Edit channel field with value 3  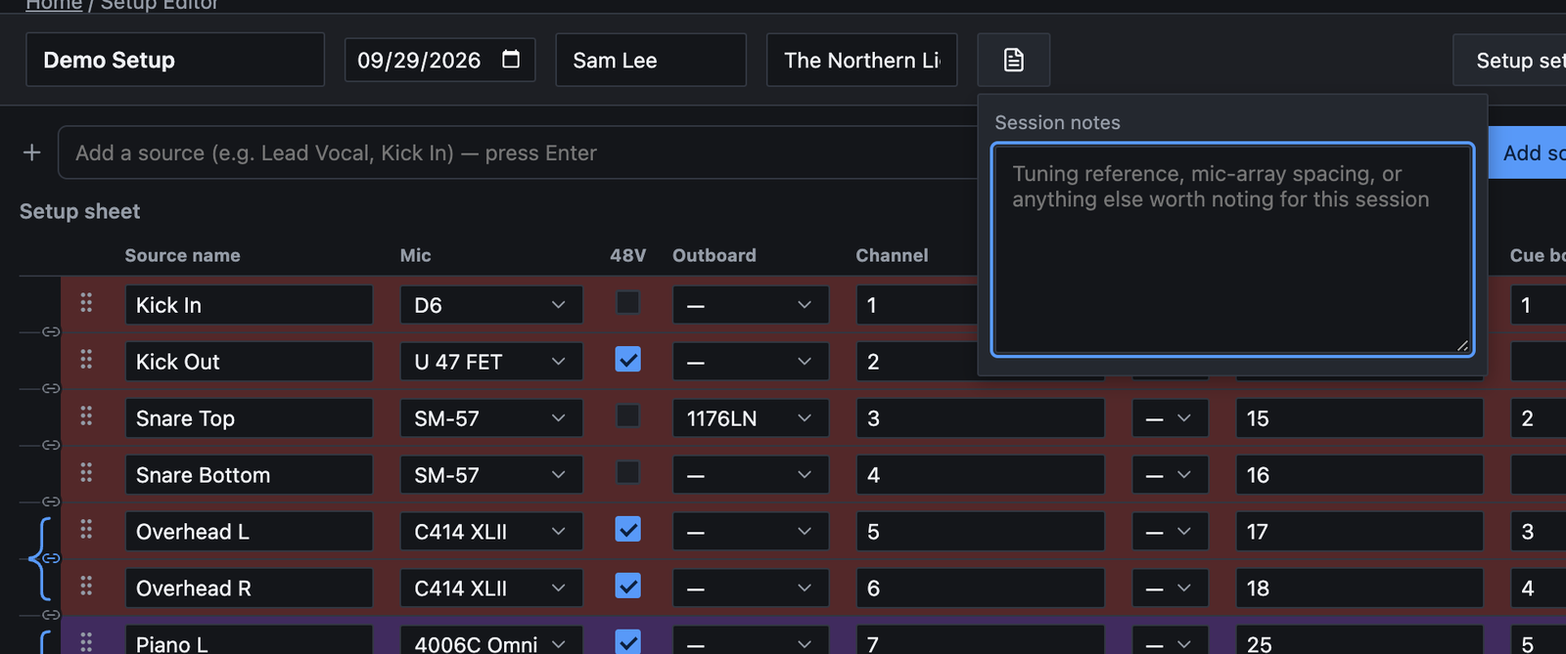pos(981,418)
